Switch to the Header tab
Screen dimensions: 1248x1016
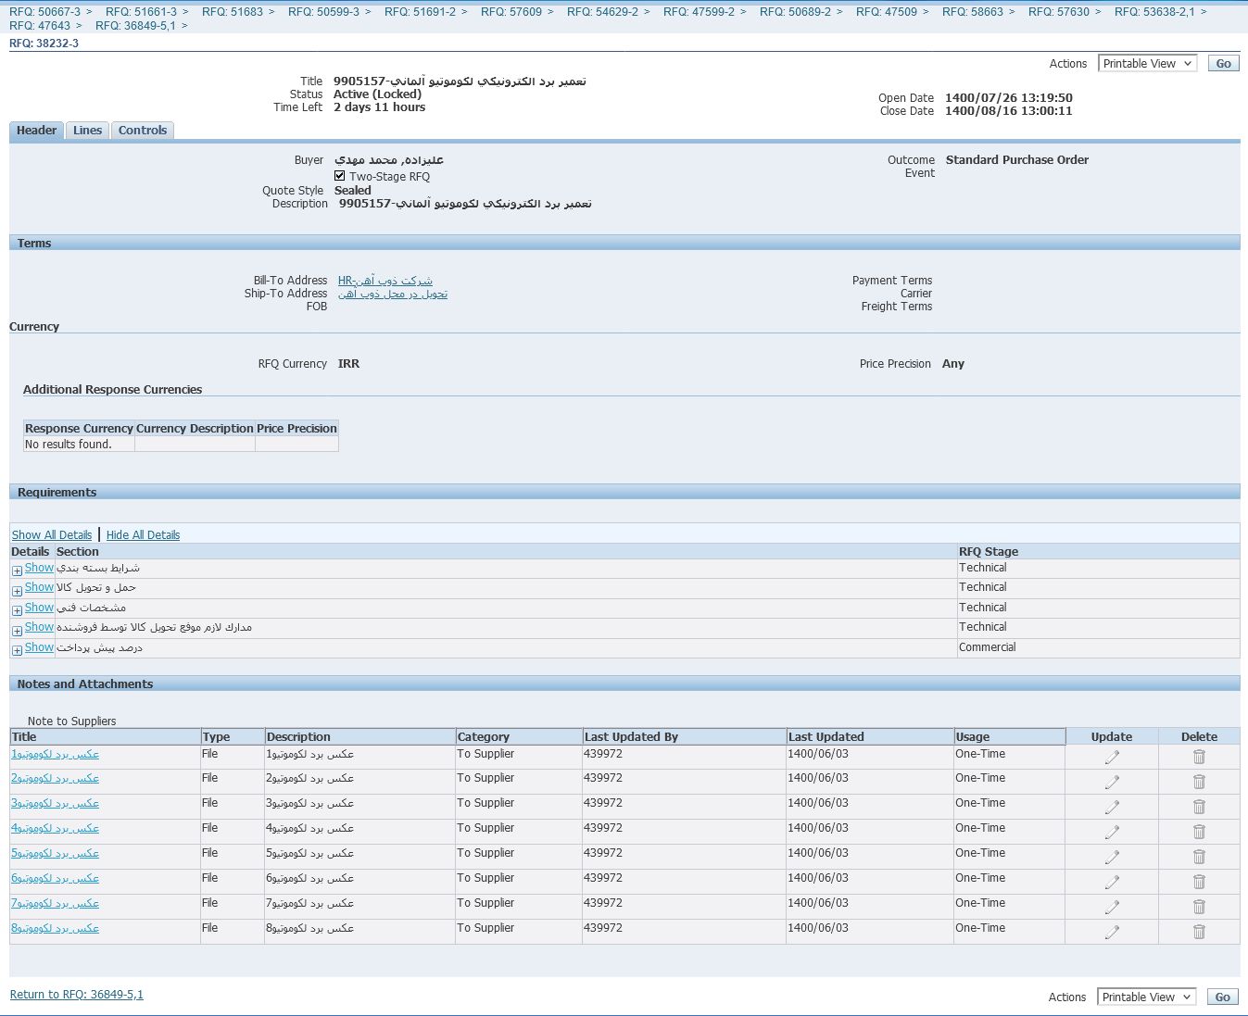36,131
